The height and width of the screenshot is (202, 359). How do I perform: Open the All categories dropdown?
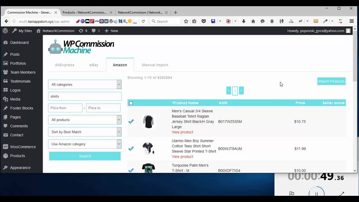point(85,84)
